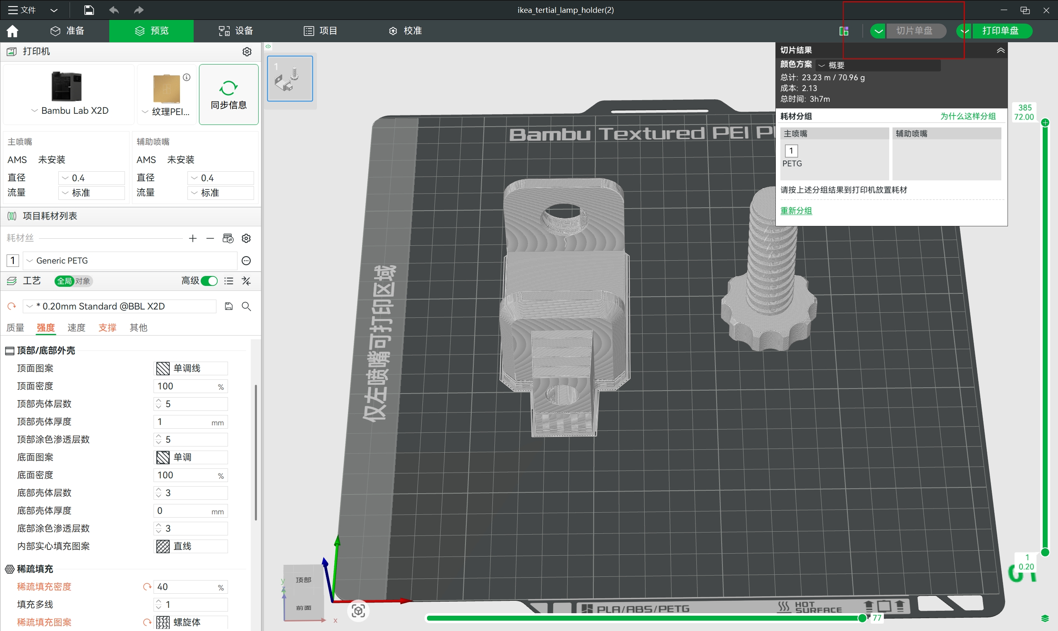Save the process preset icon
The width and height of the screenshot is (1058, 631).
coord(229,306)
